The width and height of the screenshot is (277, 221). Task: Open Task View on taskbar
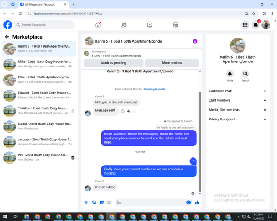[x=16, y=217]
